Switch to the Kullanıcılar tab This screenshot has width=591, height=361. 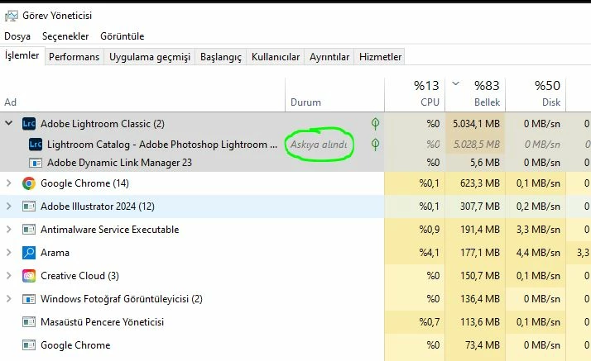coord(276,57)
